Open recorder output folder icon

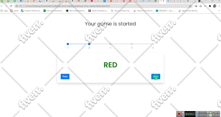pos(210,113)
